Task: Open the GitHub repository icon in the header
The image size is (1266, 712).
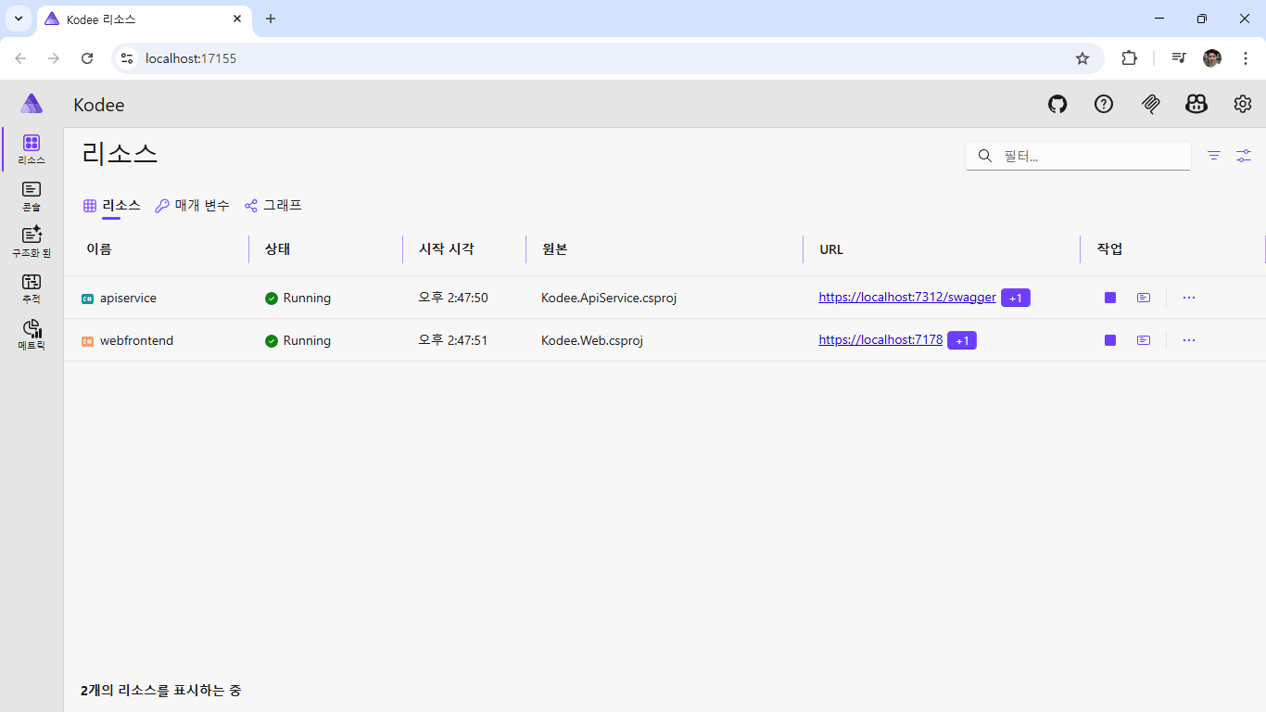Action: (x=1057, y=104)
